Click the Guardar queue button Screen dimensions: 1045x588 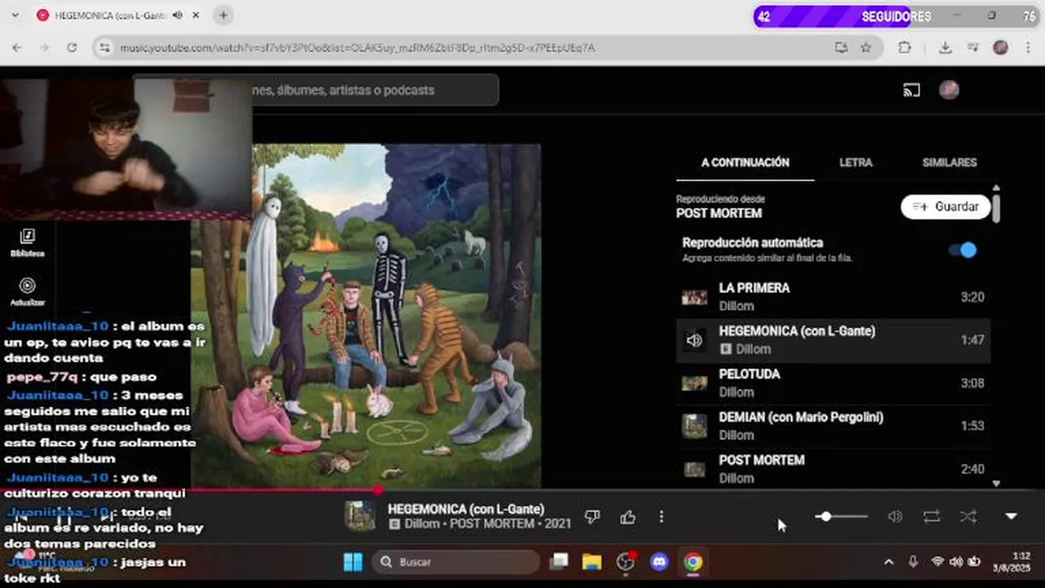(945, 207)
